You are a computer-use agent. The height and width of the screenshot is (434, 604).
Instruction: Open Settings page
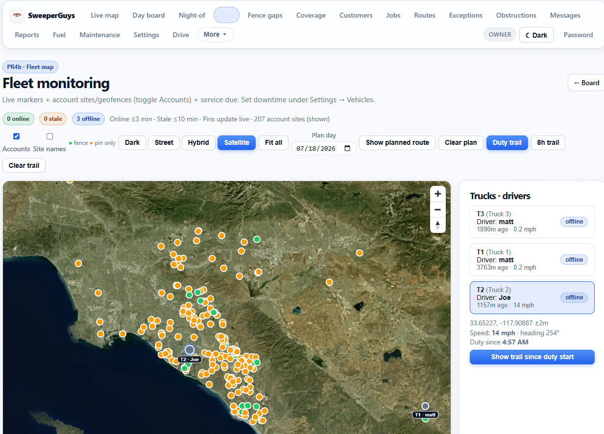[146, 35]
